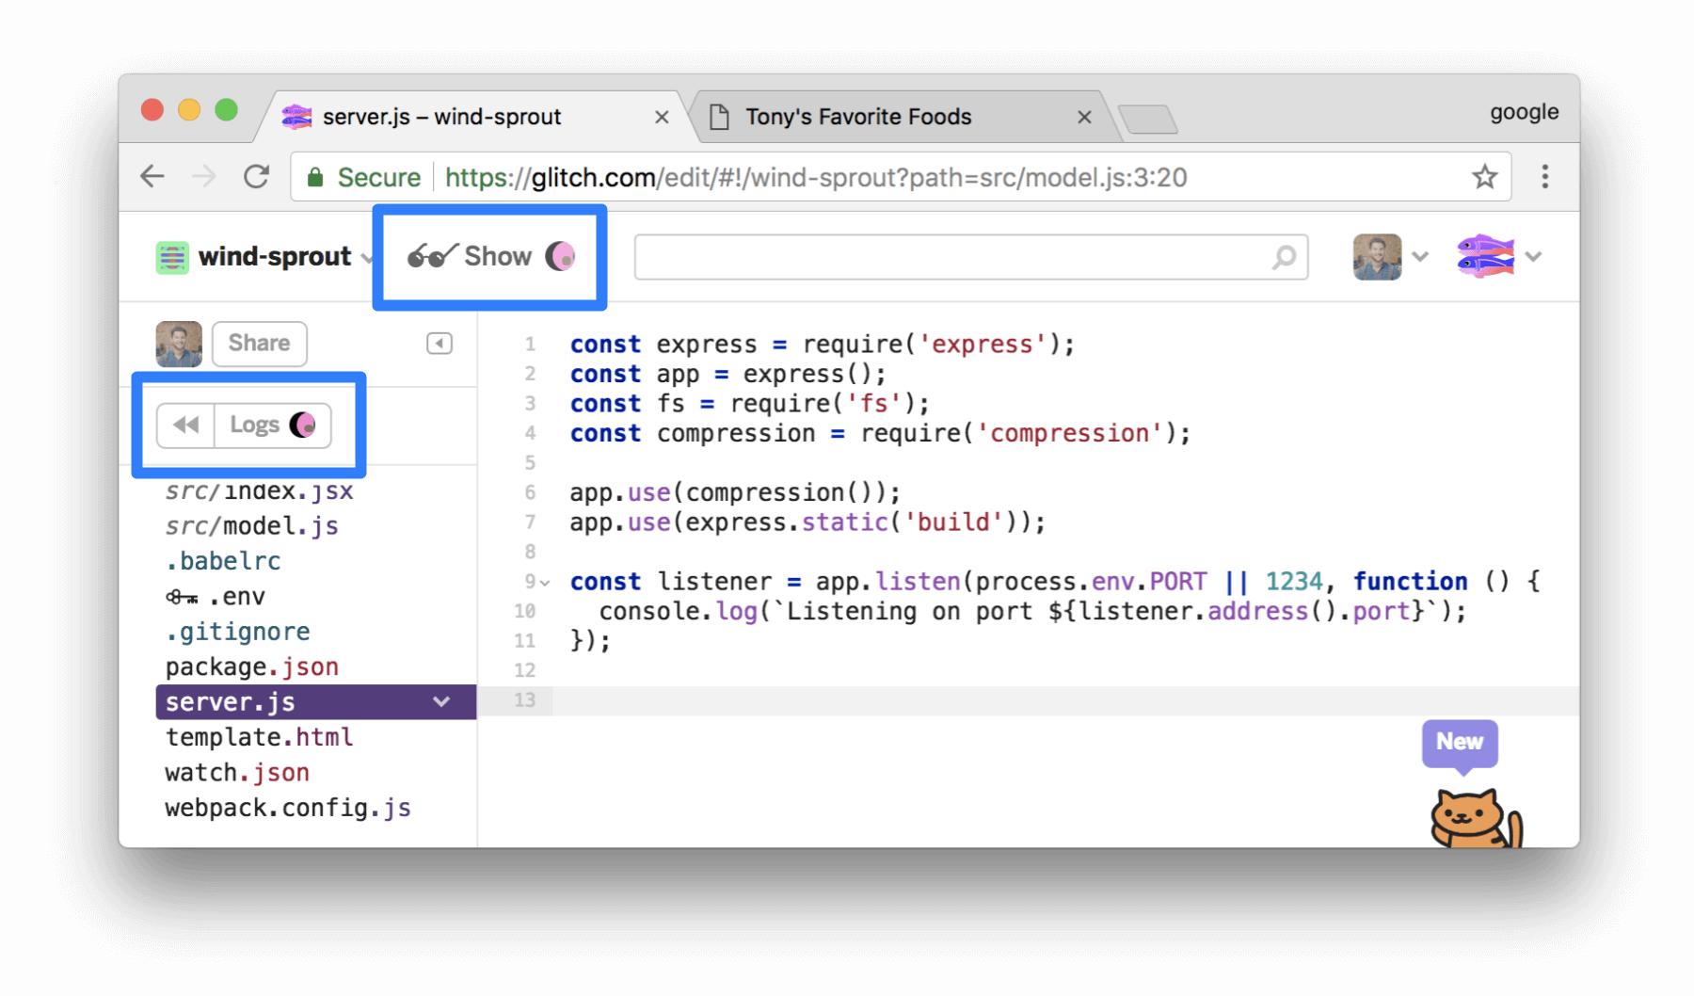
Task: Open the Chrome three-dot menu
Action: (x=1544, y=176)
